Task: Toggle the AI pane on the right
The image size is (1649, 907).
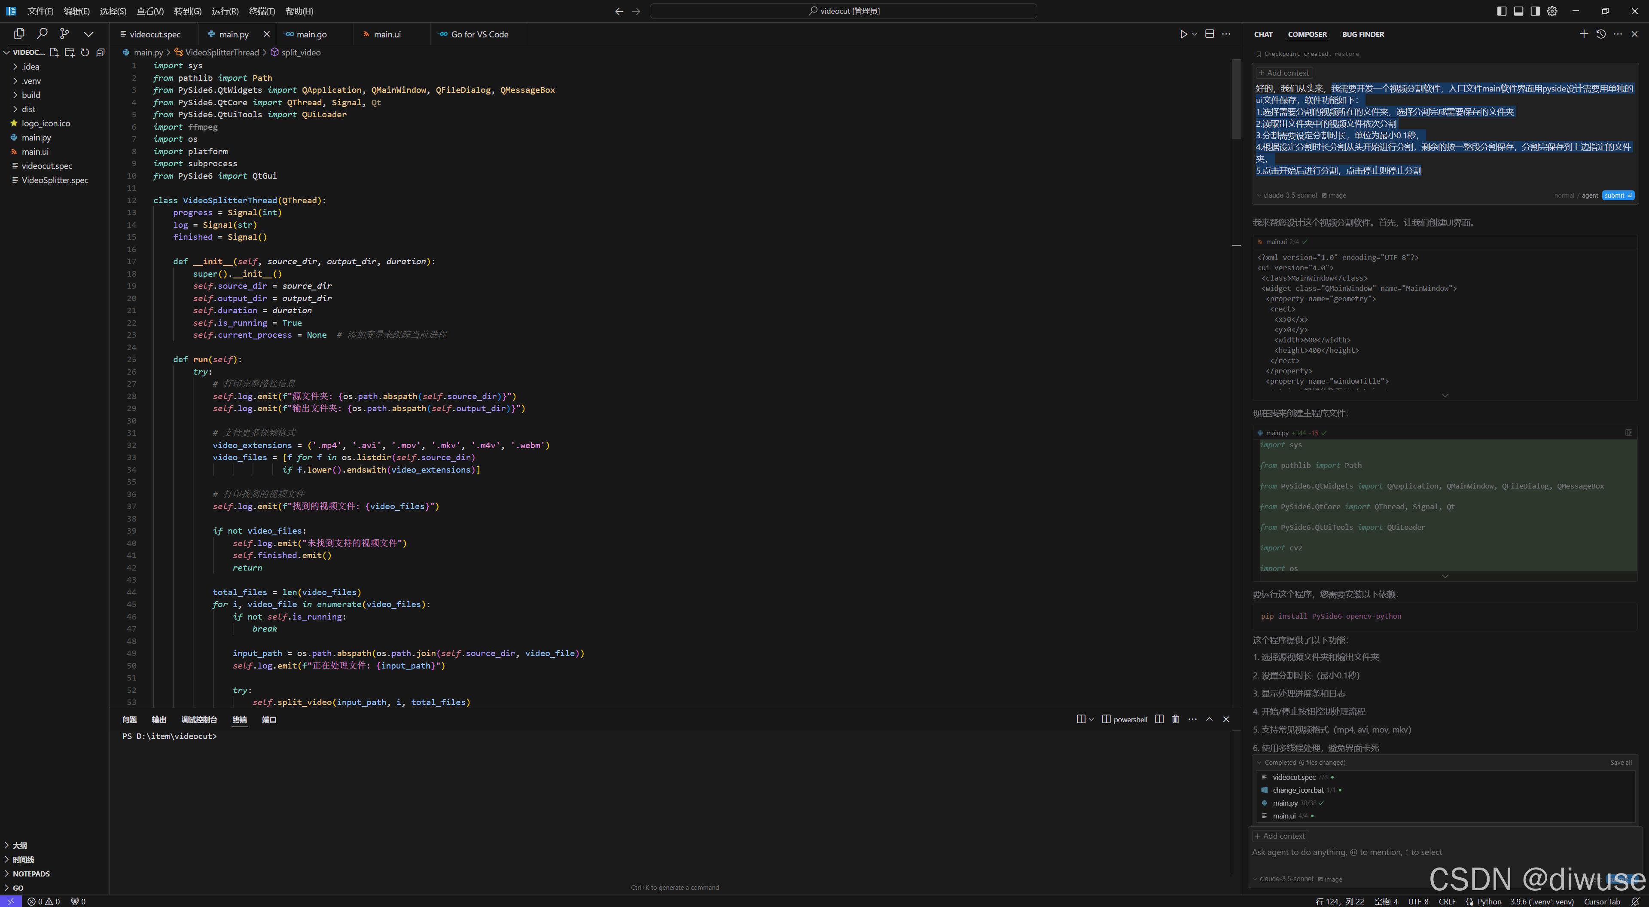Action: tap(1535, 11)
